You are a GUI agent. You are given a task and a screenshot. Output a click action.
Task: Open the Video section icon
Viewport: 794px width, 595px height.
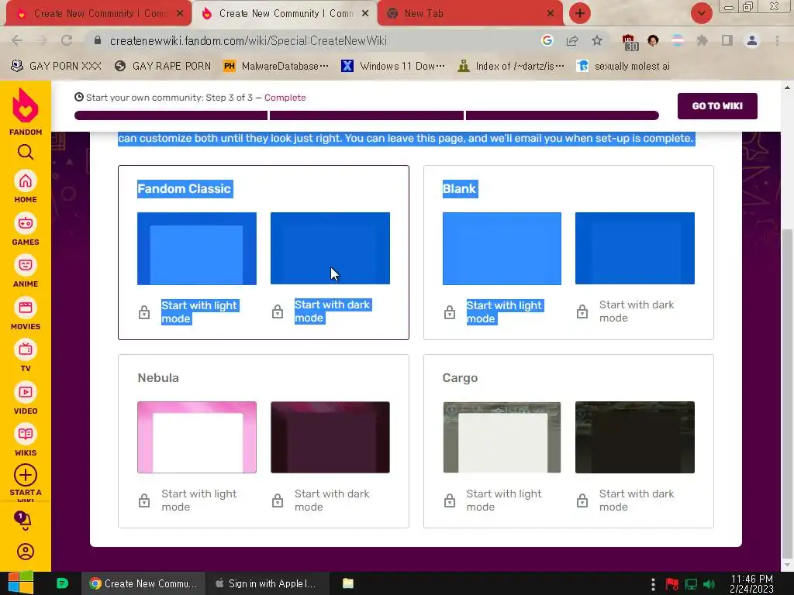(x=26, y=392)
